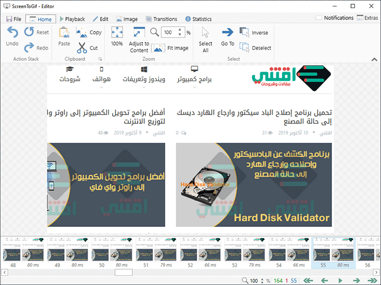
Task: Switch to the Home tab
Action: [41, 19]
